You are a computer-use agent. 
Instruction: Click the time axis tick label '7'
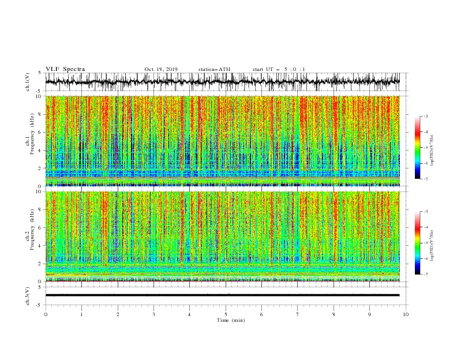[298, 314]
